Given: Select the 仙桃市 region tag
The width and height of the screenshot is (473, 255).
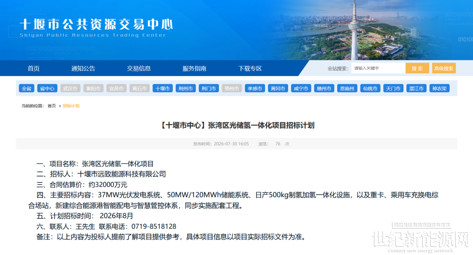Looking at the screenshot, I should coord(370,88).
